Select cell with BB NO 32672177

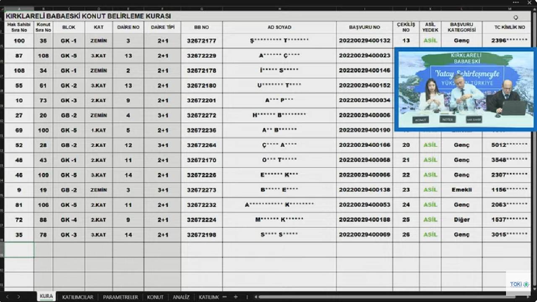[x=202, y=41]
